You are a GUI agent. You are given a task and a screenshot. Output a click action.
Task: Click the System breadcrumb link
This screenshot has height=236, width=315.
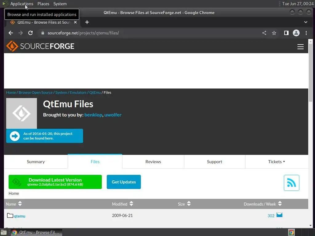coord(61,92)
